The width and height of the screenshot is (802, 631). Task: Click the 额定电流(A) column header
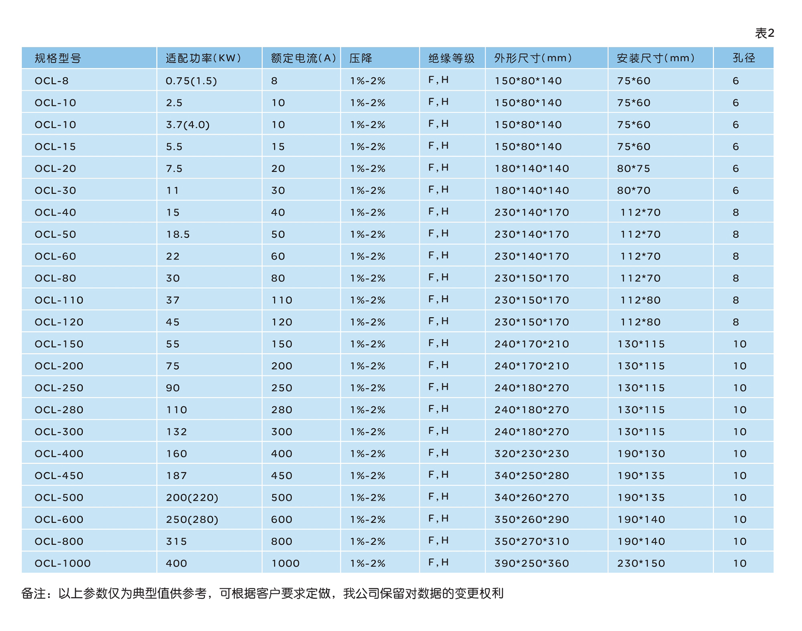(x=303, y=58)
